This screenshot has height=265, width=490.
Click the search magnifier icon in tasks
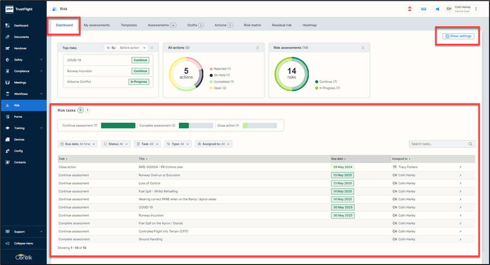pyautogui.click(x=470, y=144)
